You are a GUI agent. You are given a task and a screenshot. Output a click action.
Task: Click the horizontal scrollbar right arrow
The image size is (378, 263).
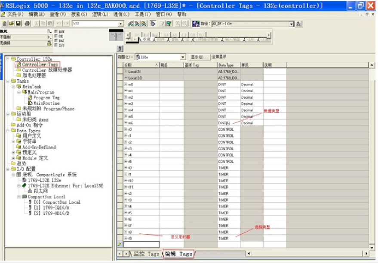click(366, 254)
